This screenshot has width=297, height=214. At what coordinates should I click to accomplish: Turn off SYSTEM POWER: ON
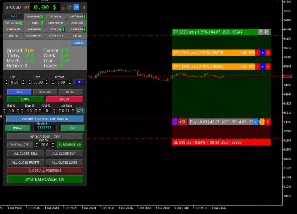[x=45, y=179]
